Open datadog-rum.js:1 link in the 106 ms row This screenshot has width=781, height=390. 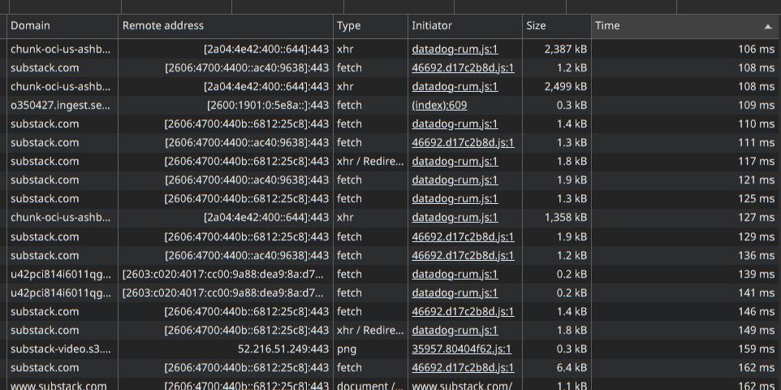pyautogui.click(x=455, y=50)
